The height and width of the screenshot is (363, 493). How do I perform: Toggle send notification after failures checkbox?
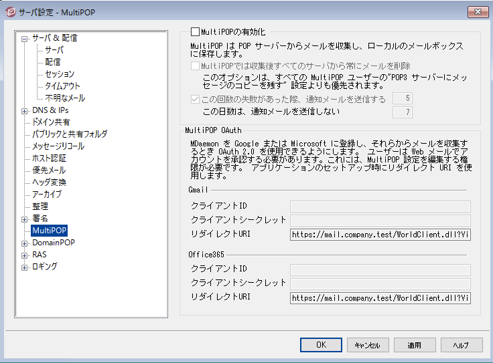(195, 100)
